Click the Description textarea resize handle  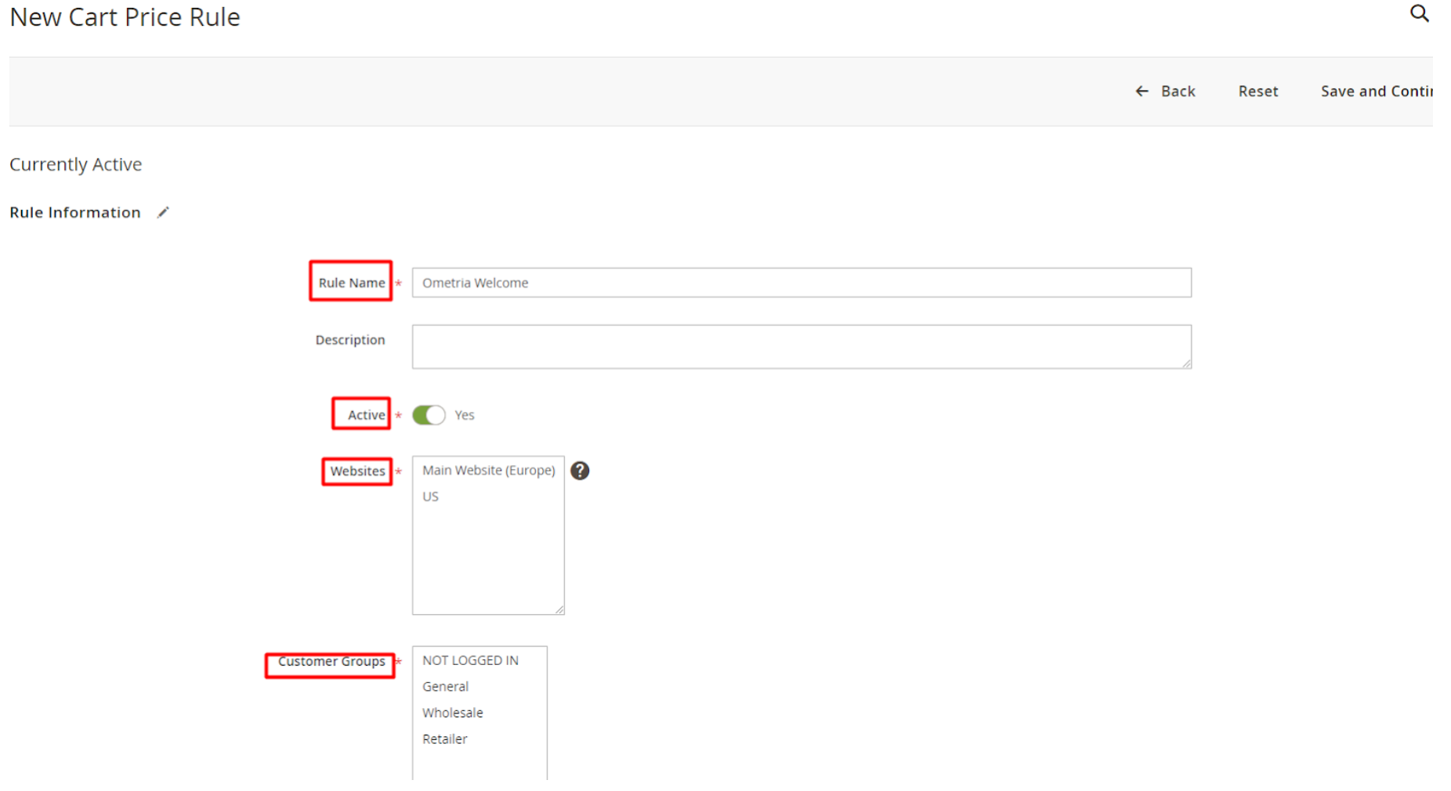(1186, 363)
